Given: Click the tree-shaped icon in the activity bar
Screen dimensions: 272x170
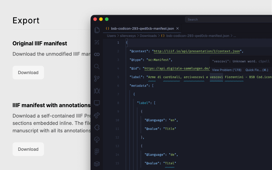Looking at the screenshot, I should pos(97,139).
